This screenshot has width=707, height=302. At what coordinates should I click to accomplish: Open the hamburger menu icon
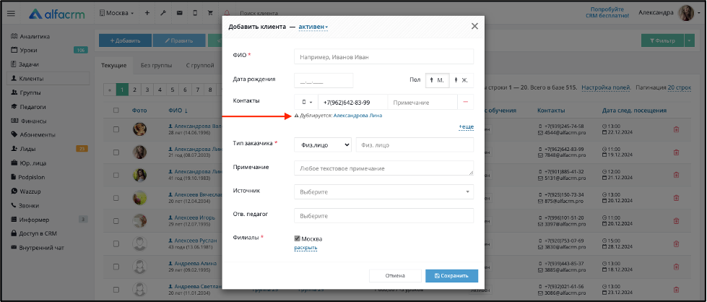(x=12, y=14)
